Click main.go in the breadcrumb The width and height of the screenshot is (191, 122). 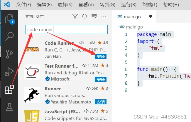pyautogui.click(x=134, y=27)
